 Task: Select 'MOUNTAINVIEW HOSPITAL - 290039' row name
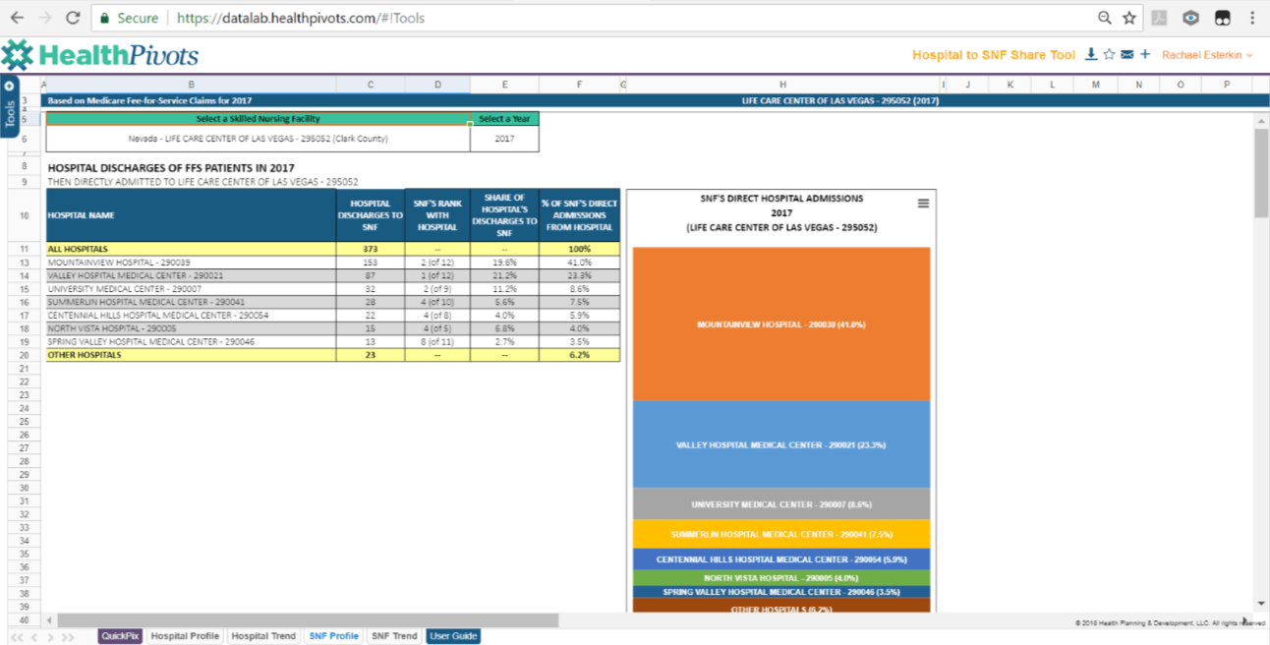click(191, 263)
